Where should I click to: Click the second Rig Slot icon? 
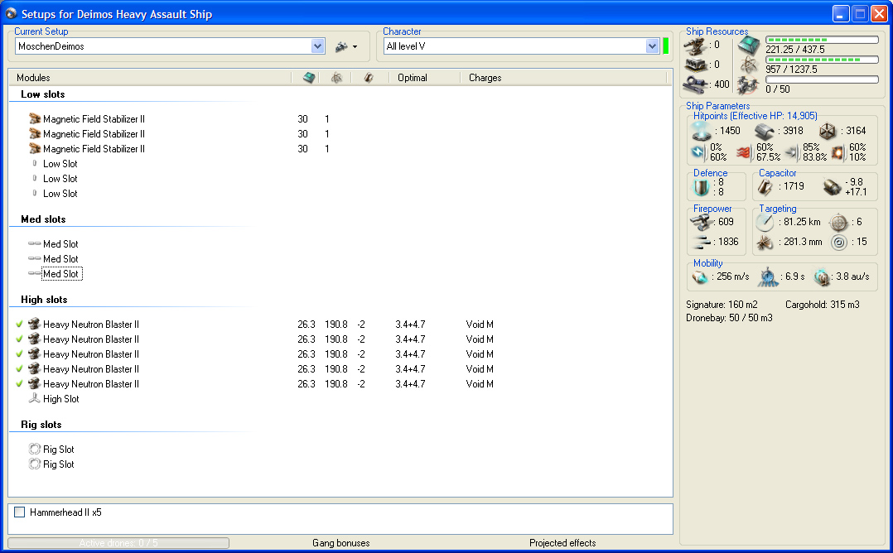(35, 464)
